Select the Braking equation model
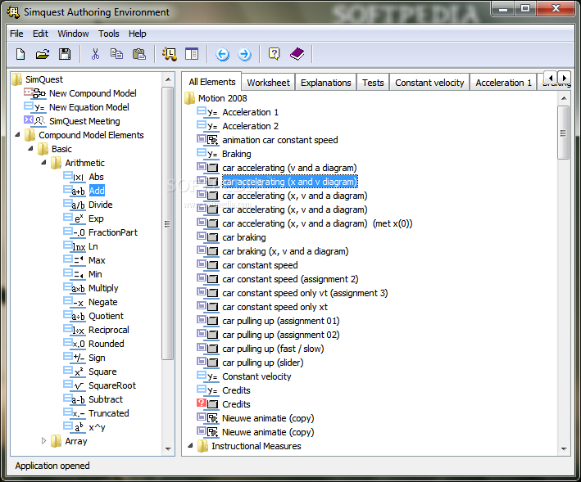The height and width of the screenshot is (482, 581). 236,154
